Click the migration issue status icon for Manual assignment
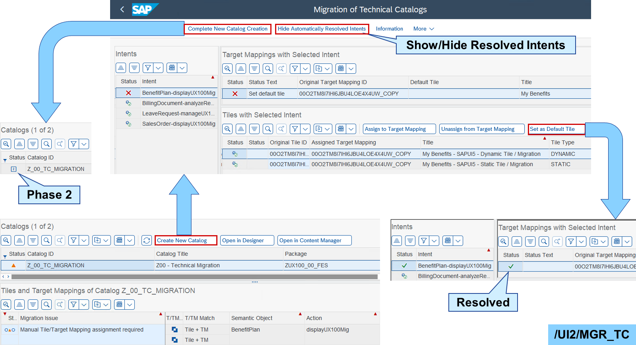Image resolution: width=636 pixels, height=345 pixels. tap(10, 330)
